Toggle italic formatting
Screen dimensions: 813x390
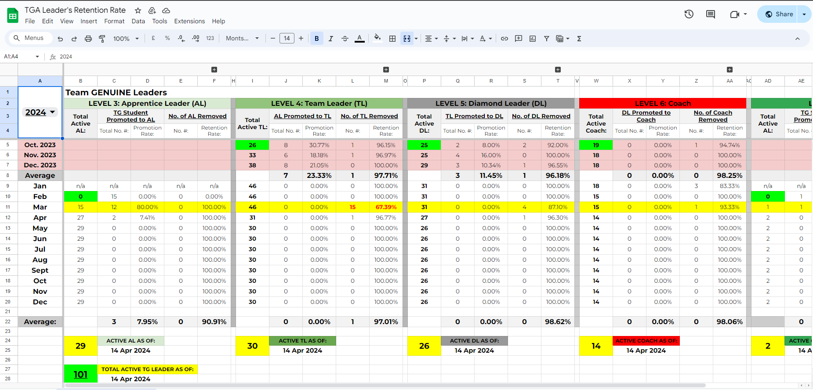(331, 39)
